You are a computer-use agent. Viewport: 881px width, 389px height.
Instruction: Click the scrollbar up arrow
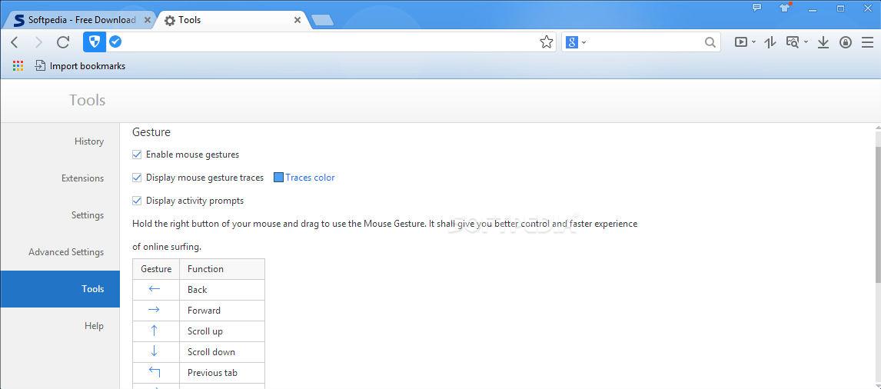pos(878,128)
